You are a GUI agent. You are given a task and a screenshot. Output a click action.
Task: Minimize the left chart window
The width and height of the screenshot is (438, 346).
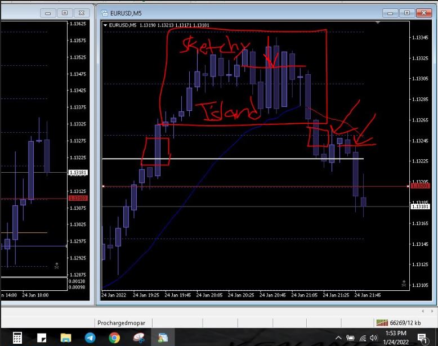point(48,13)
